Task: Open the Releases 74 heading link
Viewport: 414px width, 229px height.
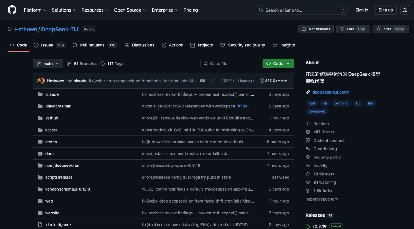Action: click(319, 215)
